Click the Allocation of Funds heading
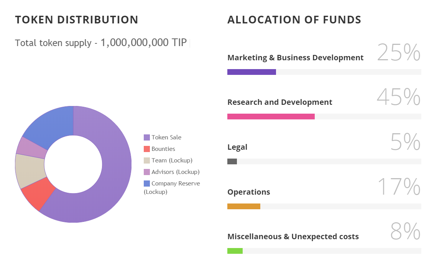442x263 pixels. 294,20
